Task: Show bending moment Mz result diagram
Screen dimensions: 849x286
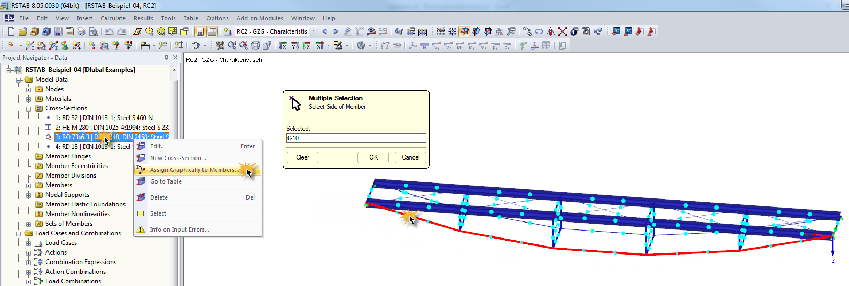Action: tap(484, 45)
